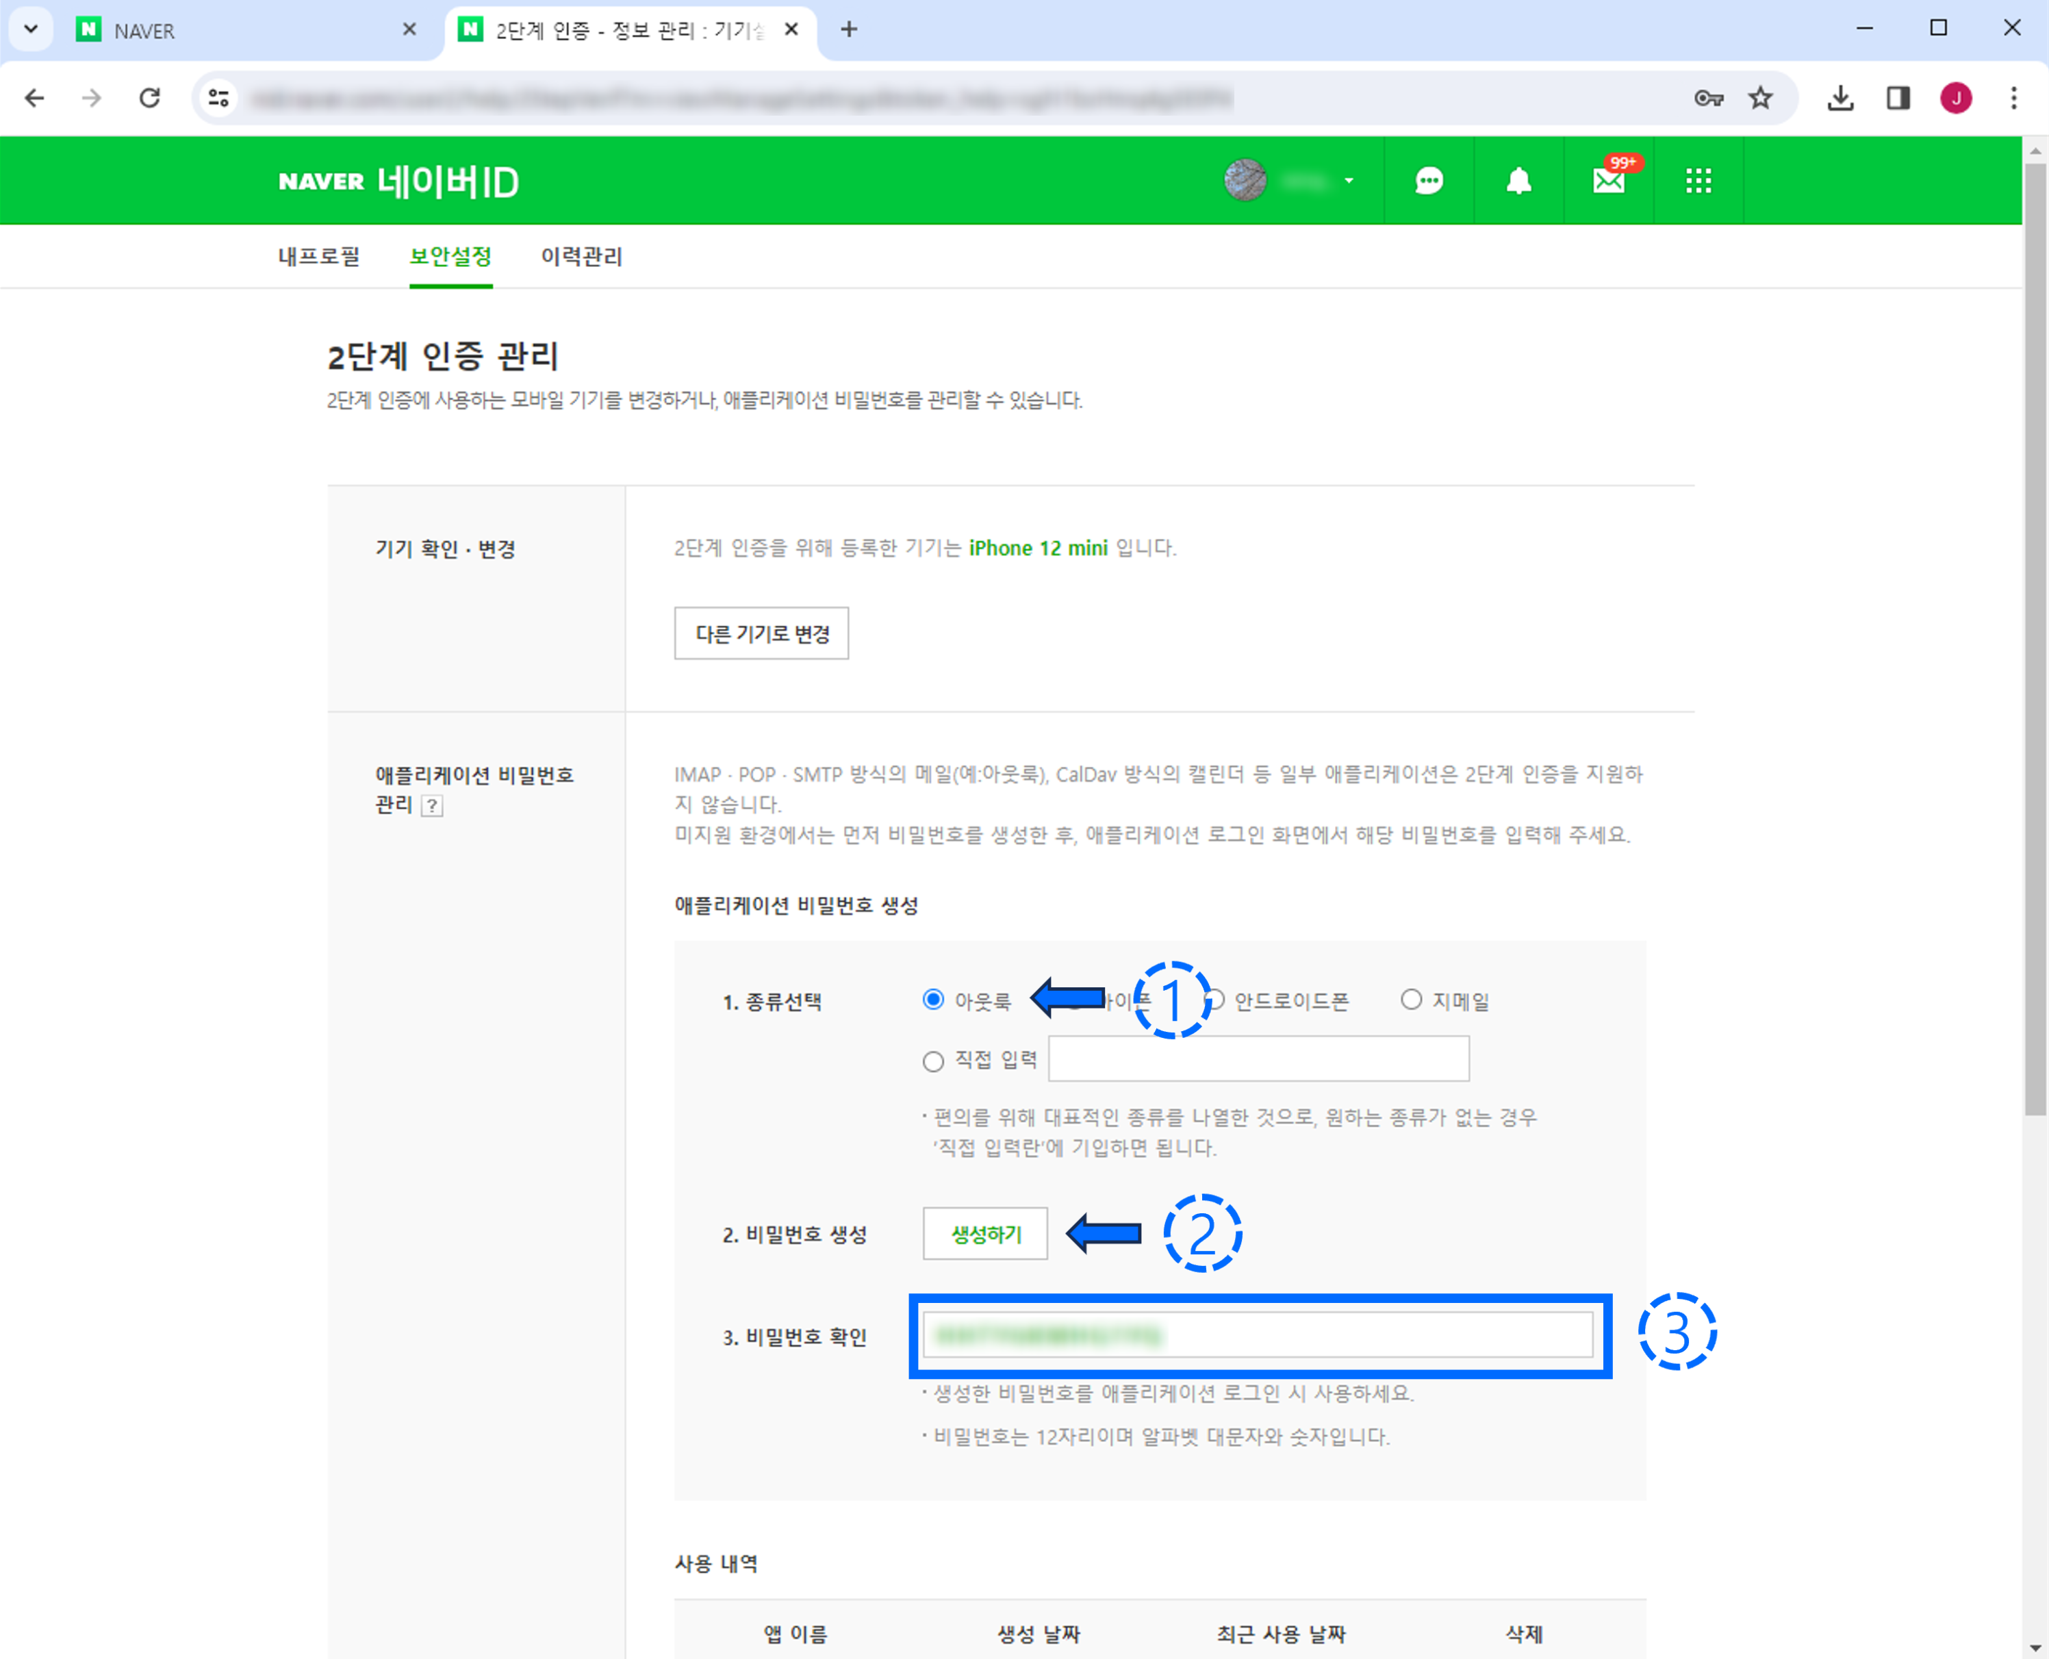Click the help question mark next to 관리
This screenshot has height=1659, width=2049.
pos(432,806)
